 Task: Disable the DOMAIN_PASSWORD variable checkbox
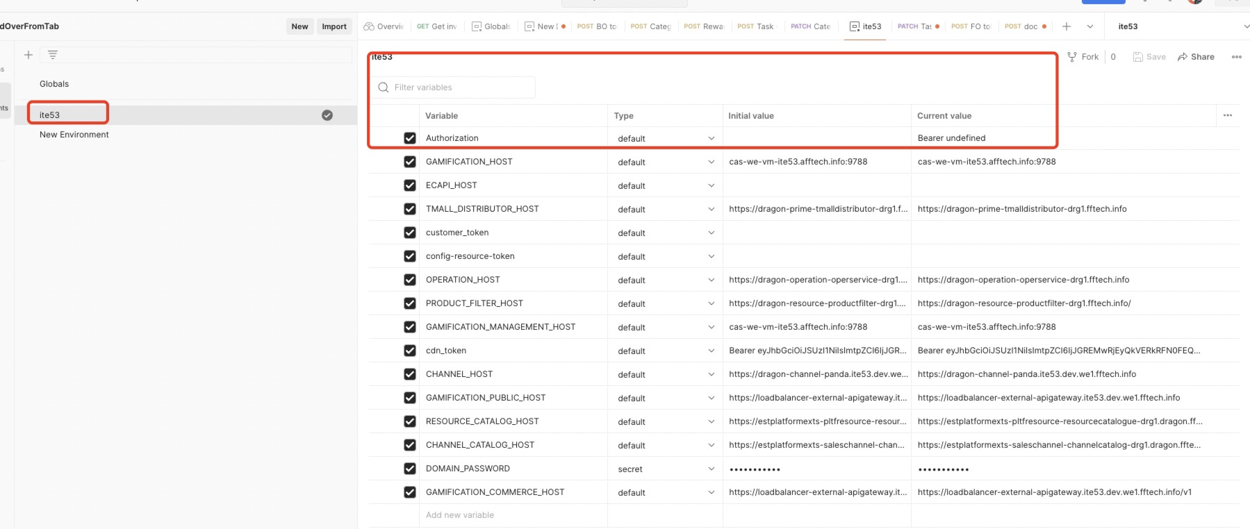tap(410, 469)
